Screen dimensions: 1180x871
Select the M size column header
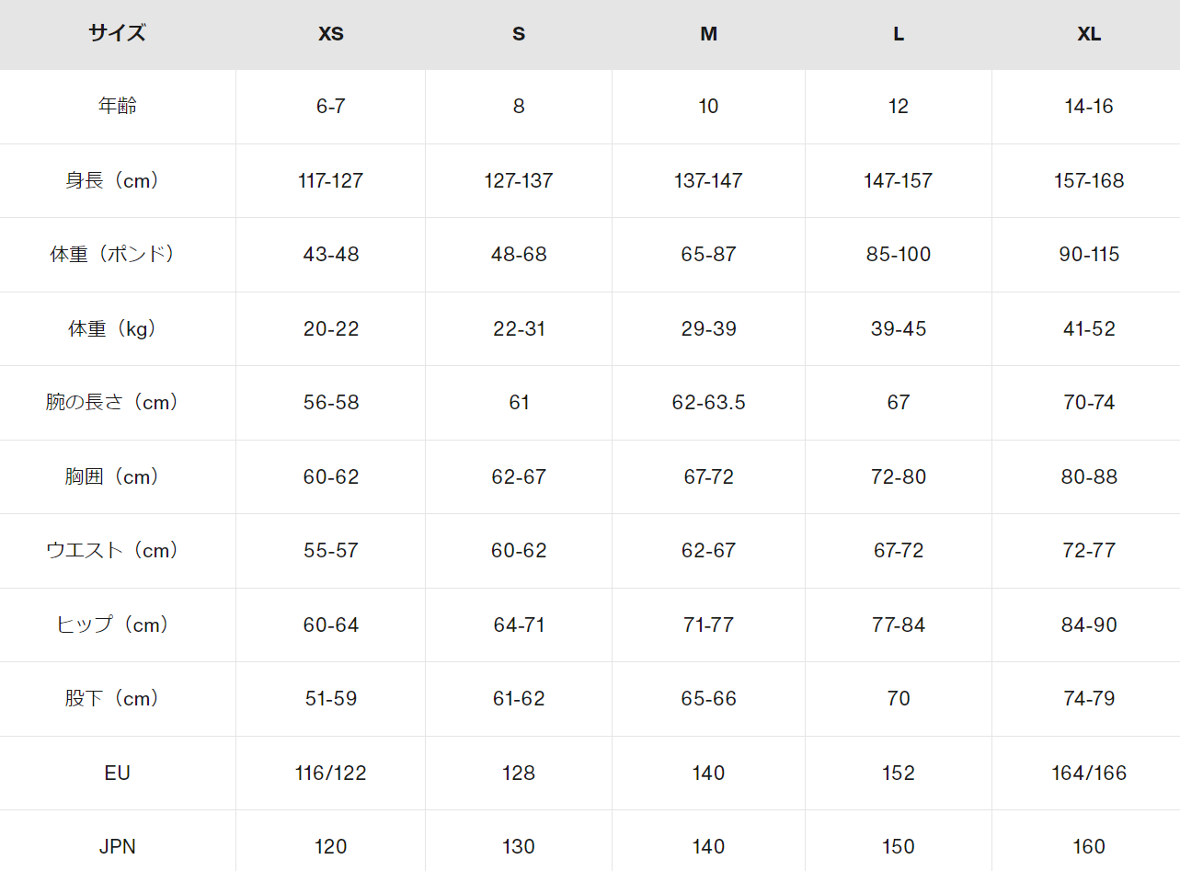[x=708, y=34]
